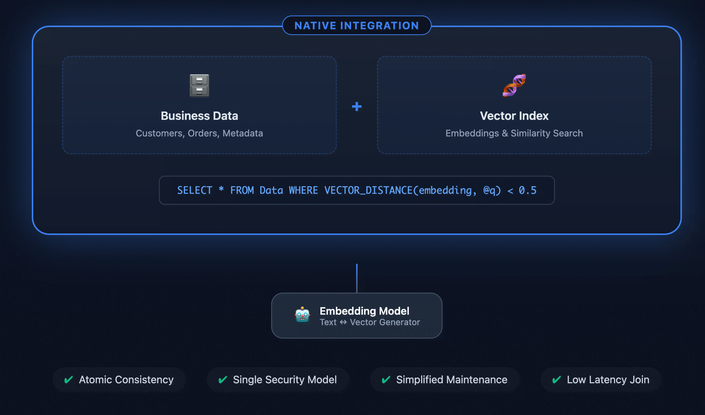Click the green check beside Low Latency Join
This screenshot has width=705, height=415.
tap(557, 380)
